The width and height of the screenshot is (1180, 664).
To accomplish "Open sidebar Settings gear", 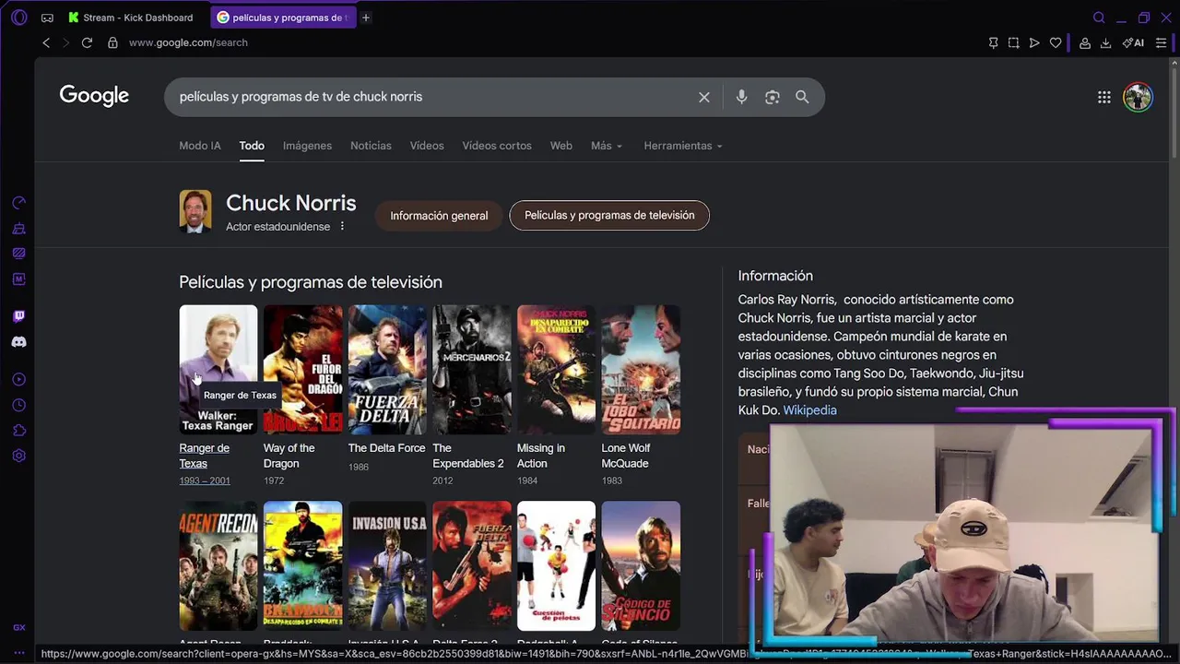I will (19, 456).
